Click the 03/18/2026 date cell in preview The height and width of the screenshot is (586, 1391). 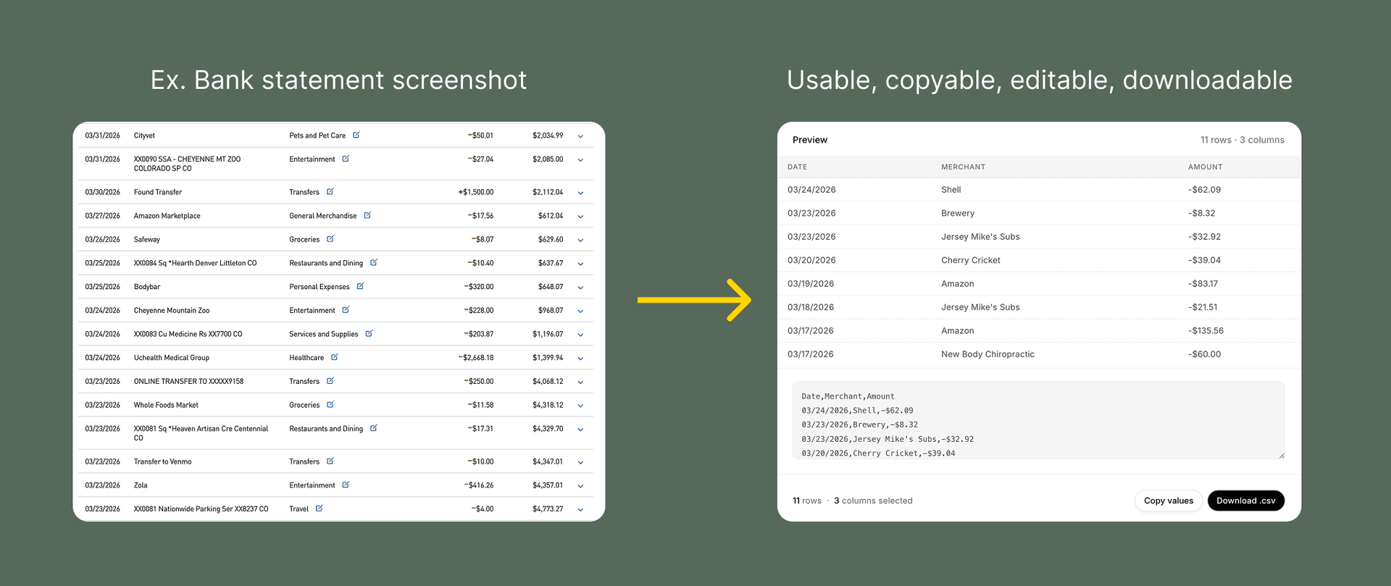811,307
